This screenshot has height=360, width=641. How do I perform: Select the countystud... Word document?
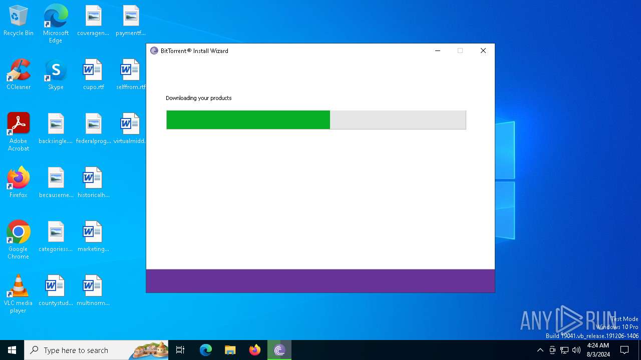click(x=56, y=291)
